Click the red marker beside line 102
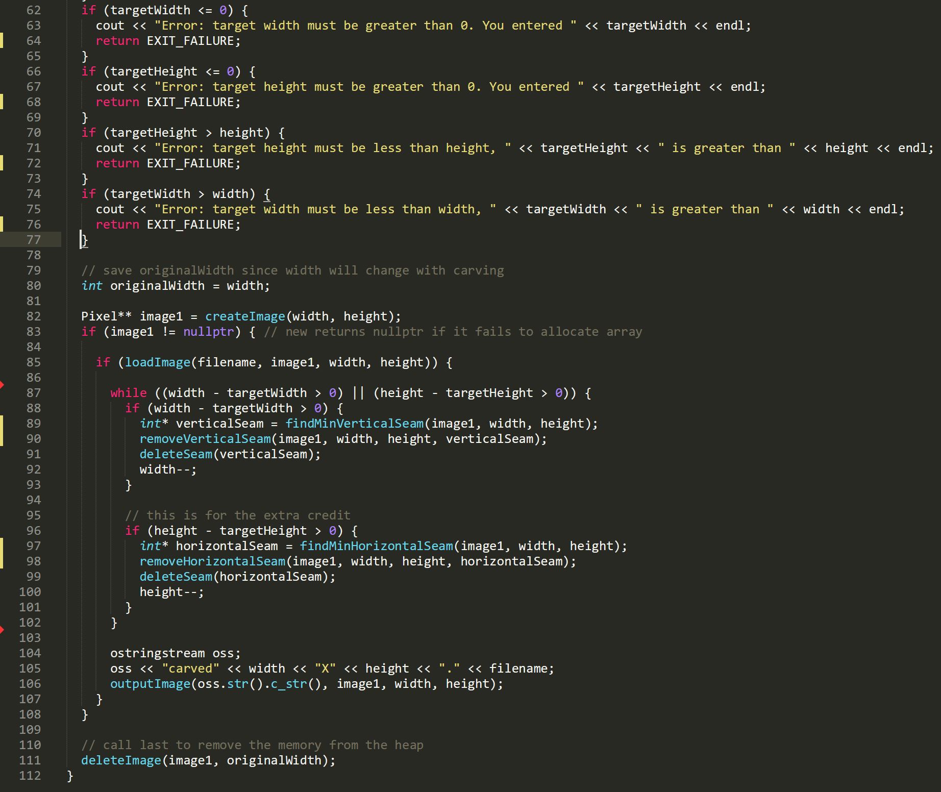The image size is (941, 792). coord(3,630)
